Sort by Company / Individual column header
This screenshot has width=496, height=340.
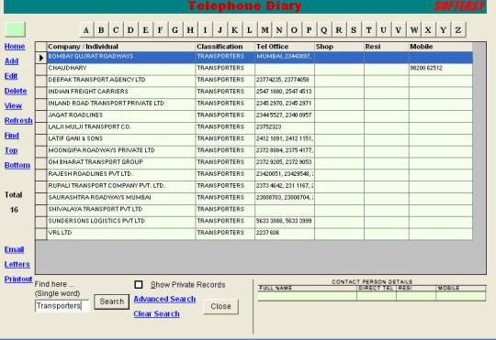tap(121, 47)
